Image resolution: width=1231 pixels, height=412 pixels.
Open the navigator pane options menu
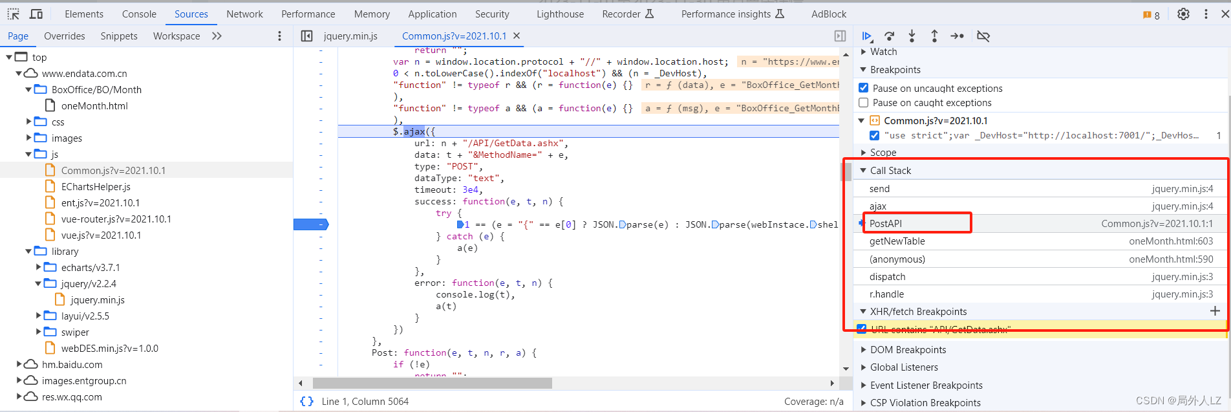[279, 36]
